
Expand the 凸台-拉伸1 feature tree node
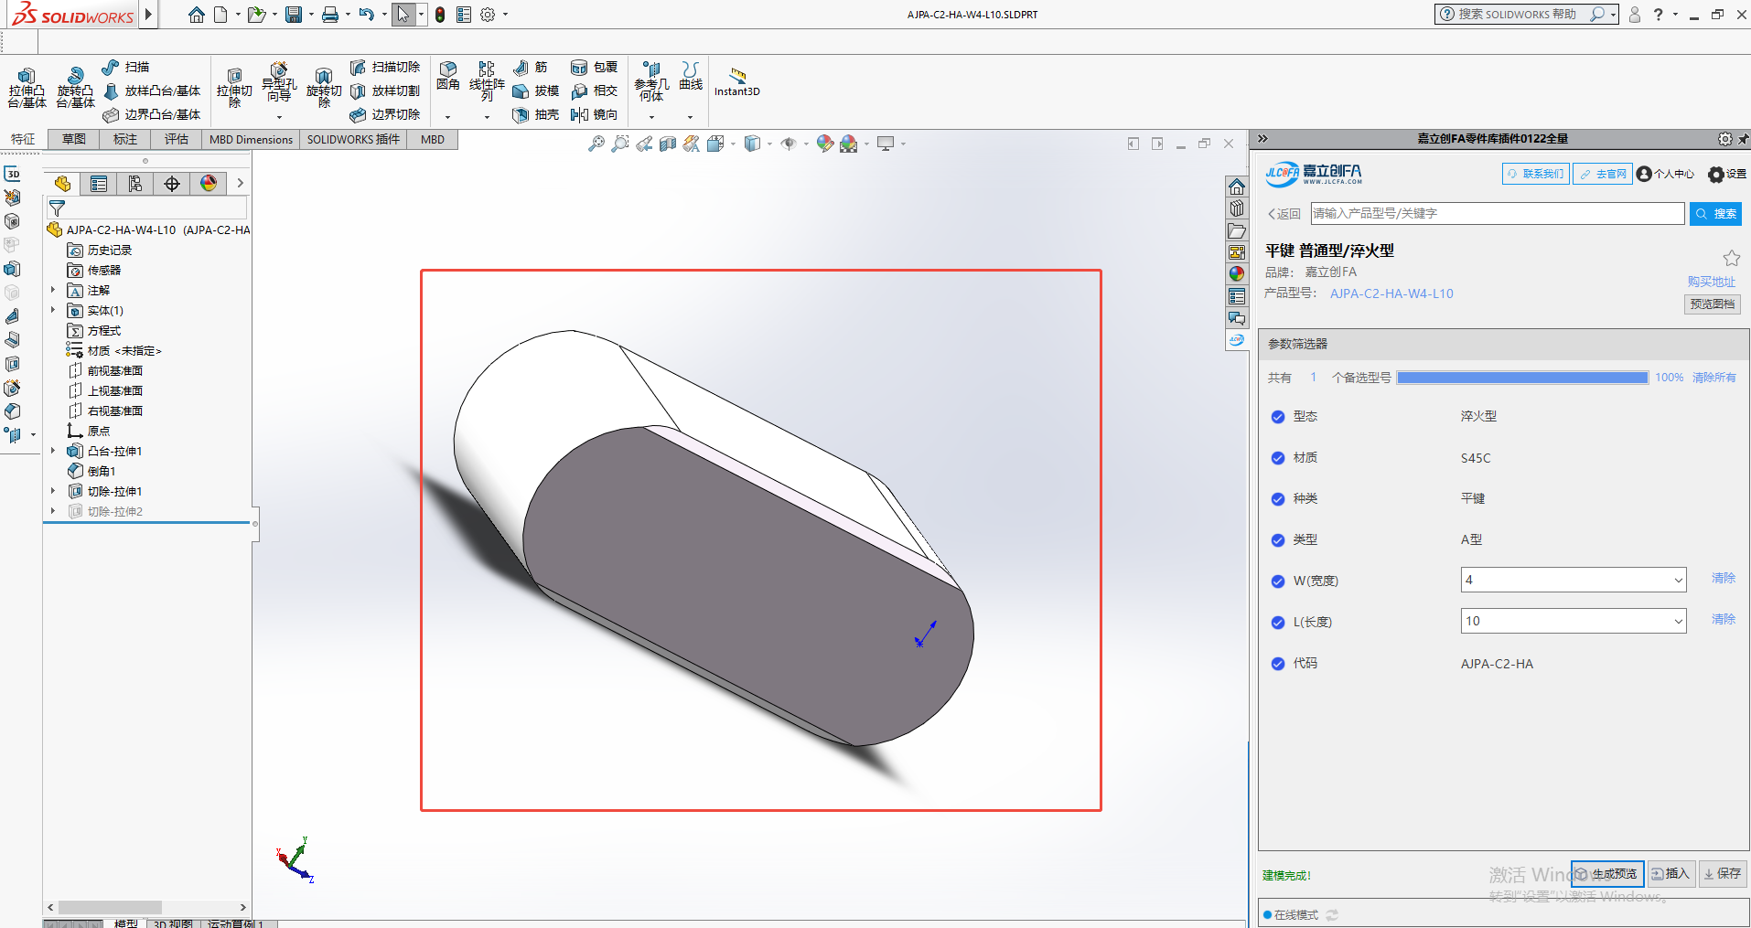click(53, 451)
